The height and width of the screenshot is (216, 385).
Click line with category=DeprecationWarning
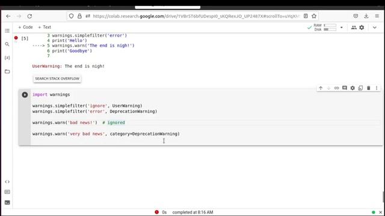[x=106, y=134]
